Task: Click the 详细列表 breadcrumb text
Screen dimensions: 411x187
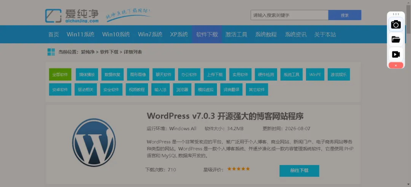Action: coord(133,52)
